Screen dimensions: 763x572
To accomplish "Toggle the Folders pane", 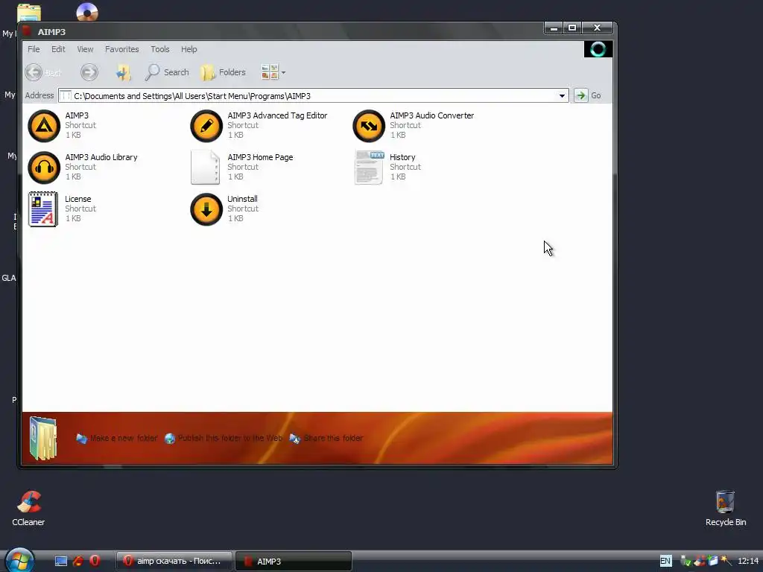I will pyautogui.click(x=223, y=72).
